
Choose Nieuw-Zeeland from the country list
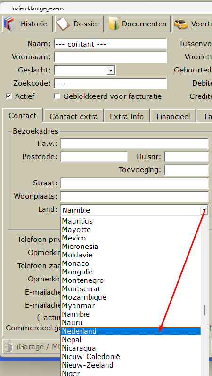(x=131, y=365)
